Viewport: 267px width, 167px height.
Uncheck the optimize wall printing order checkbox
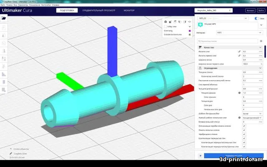(244, 126)
